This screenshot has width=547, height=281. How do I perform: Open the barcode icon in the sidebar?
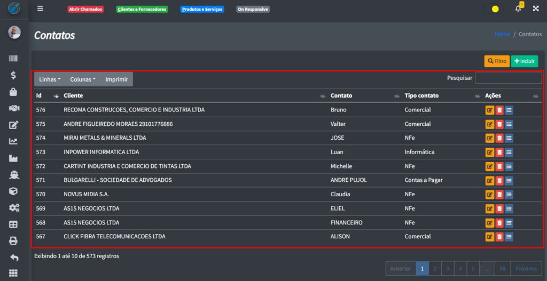pos(14,59)
